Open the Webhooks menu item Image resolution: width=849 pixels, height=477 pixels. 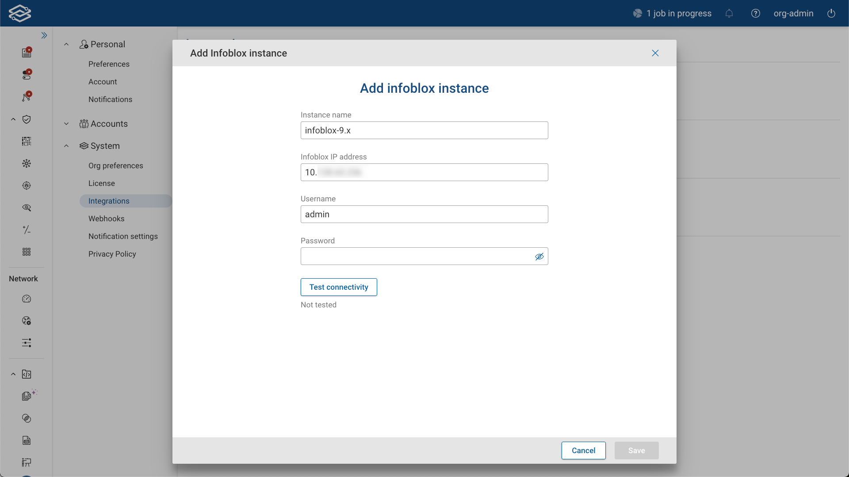(106, 219)
